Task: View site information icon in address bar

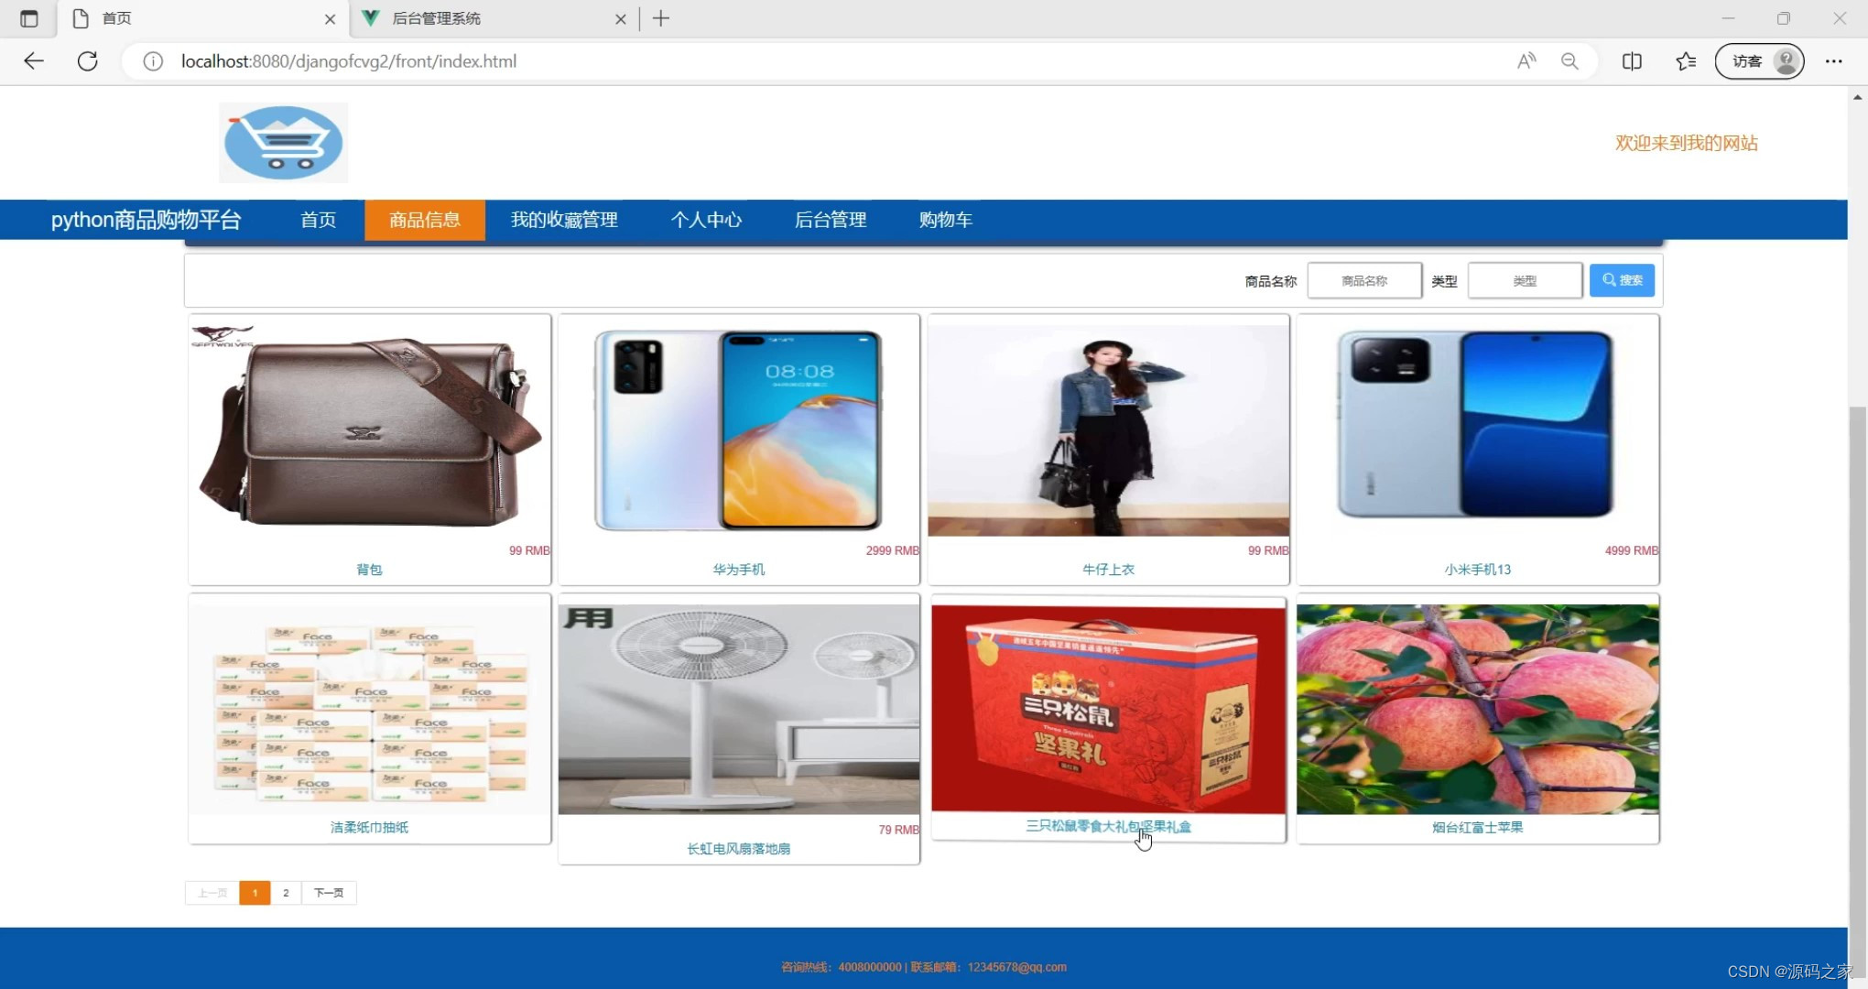Action: (153, 61)
